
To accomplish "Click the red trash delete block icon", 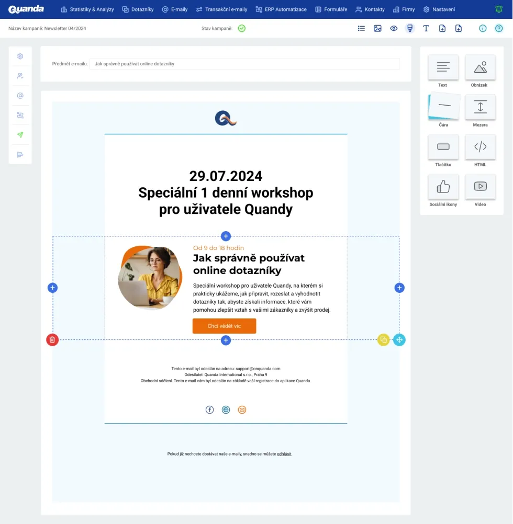I will [52, 340].
